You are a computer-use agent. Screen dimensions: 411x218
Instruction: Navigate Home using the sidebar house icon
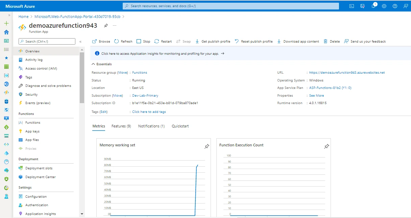point(6,32)
